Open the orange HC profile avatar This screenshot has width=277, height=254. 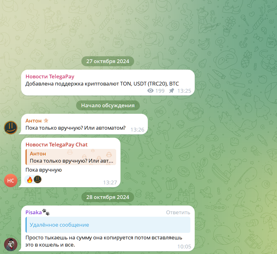coord(11,180)
